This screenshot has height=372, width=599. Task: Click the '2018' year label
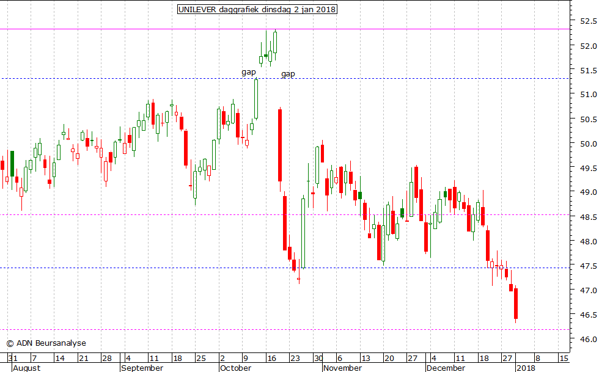coord(526,368)
